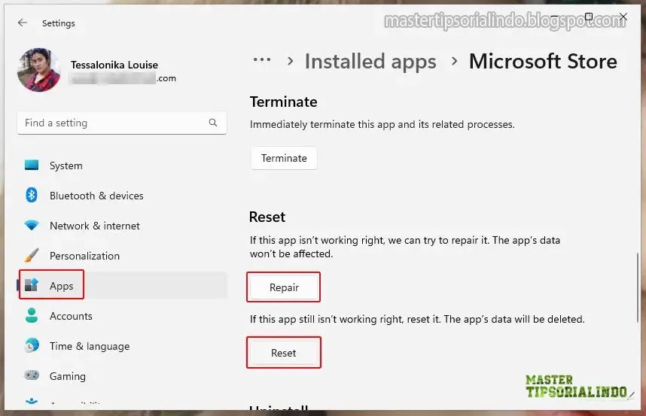The image size is (646, 416).
Task: Click the Reset button
Action: [283, 353]
